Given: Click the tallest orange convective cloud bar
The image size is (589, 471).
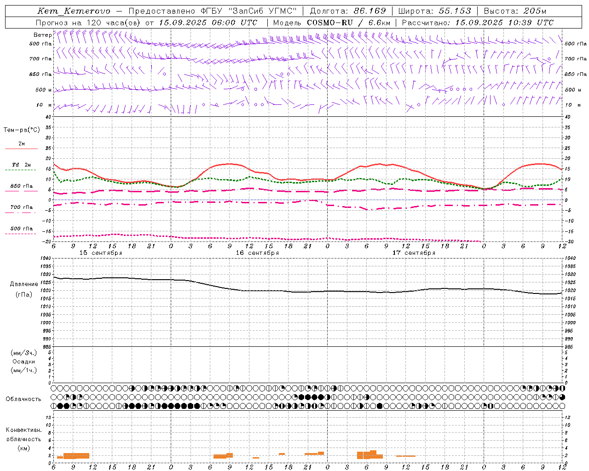Looking at the screenshot, I should (373, 454).
